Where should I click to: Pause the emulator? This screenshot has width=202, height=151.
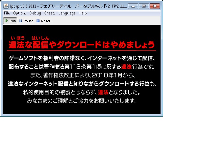[26, 21]
